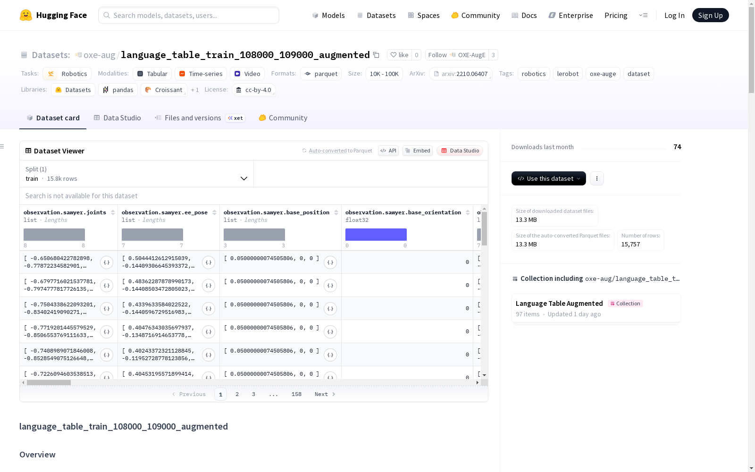Select the base_orientation histogram bar
The height and width of the screenshot is (472, 755).
[376, 235]
